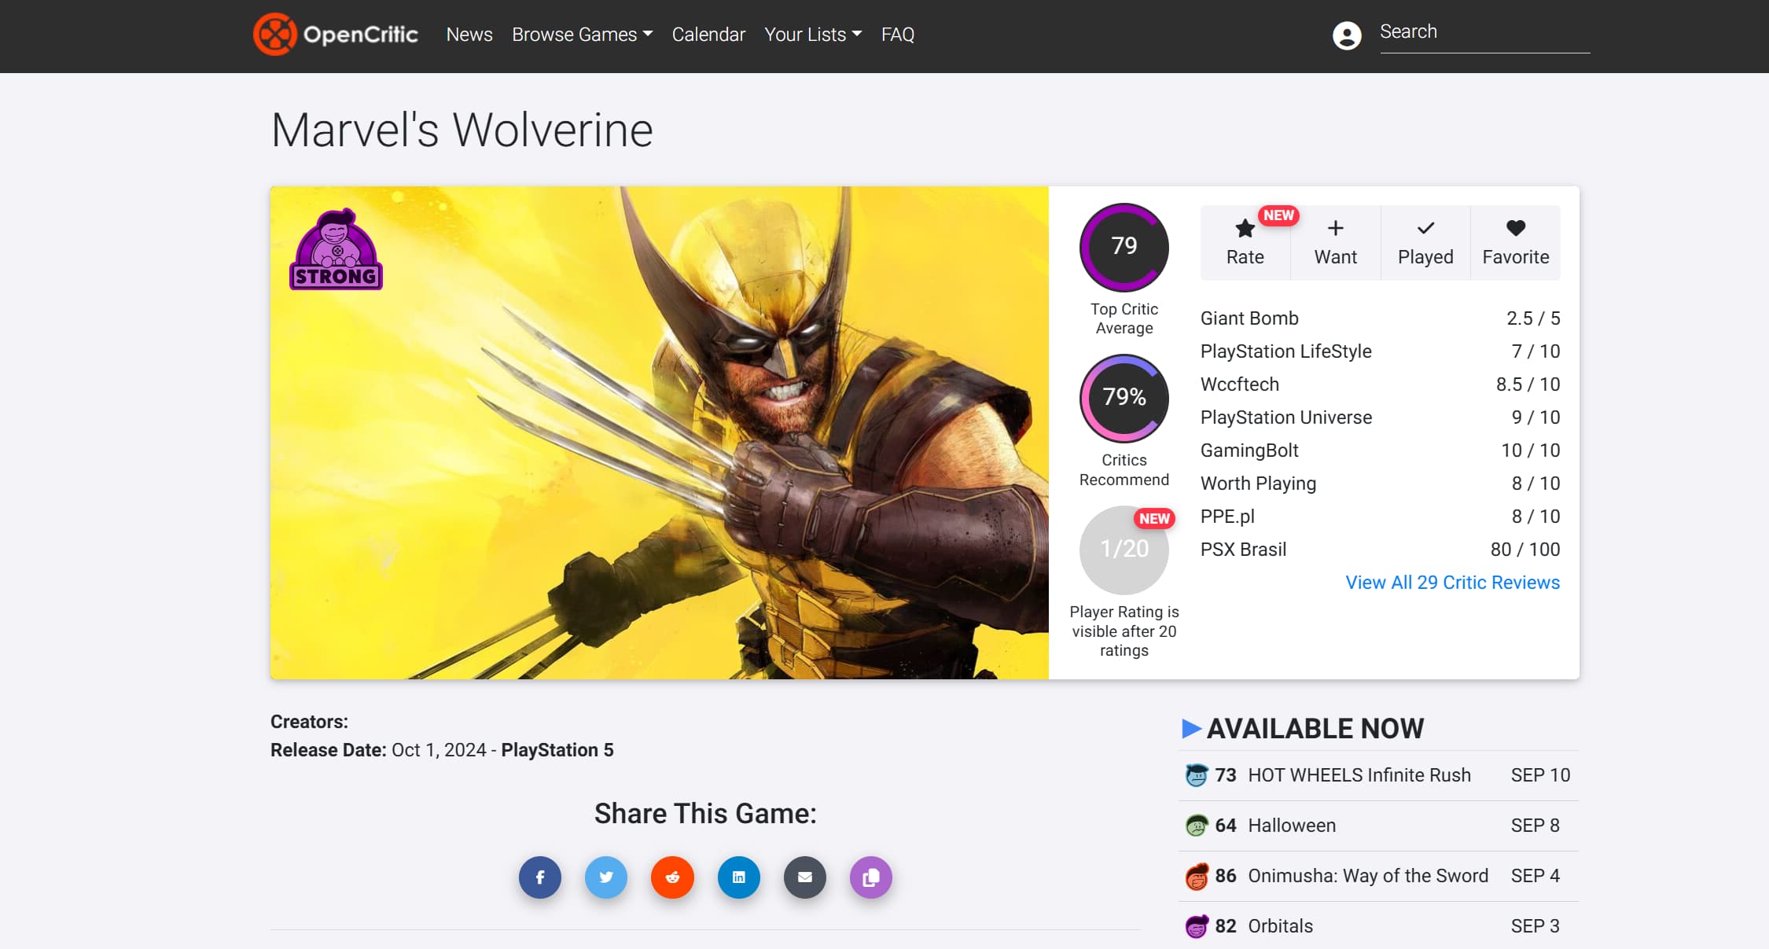The image size is (1769, 949).
Task: Click the Giant Bomb 2.5 / 5 score
Action: 1533,318
